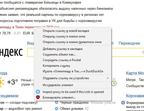
Task: Open the 'Обмен домами' link
Action: (x=71, y=109)
